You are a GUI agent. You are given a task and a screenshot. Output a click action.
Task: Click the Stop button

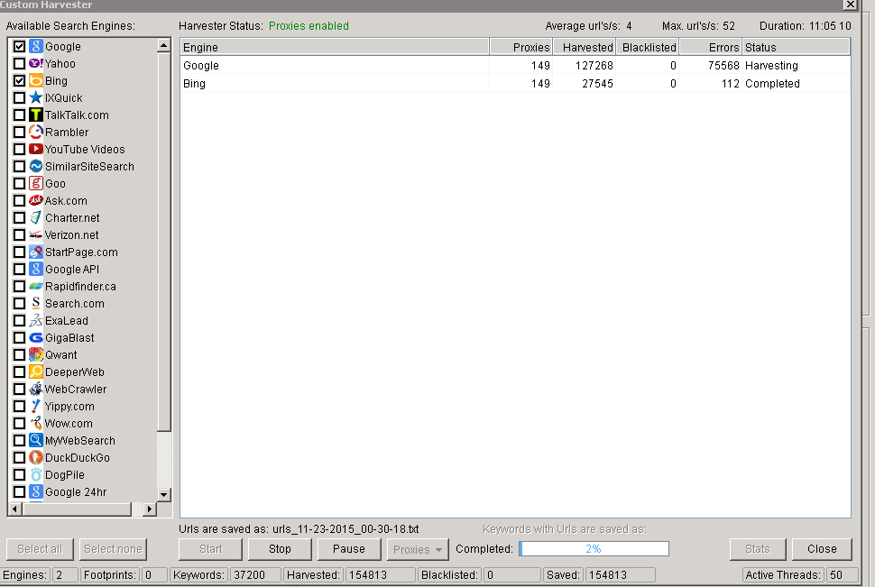tap(280, 549)
